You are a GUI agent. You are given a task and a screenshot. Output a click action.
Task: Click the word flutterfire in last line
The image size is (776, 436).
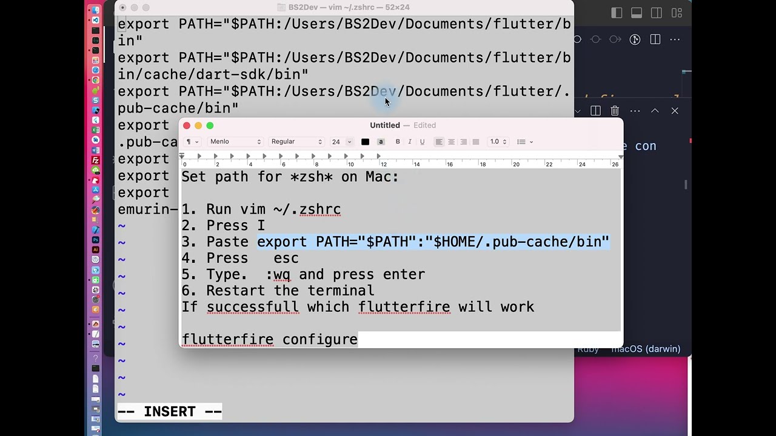click(x=227, y=339)
